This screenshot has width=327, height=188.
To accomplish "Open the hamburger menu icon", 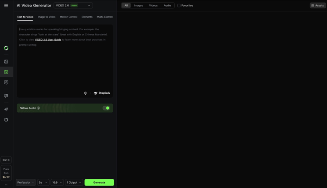I will click(x=6, y=6).
